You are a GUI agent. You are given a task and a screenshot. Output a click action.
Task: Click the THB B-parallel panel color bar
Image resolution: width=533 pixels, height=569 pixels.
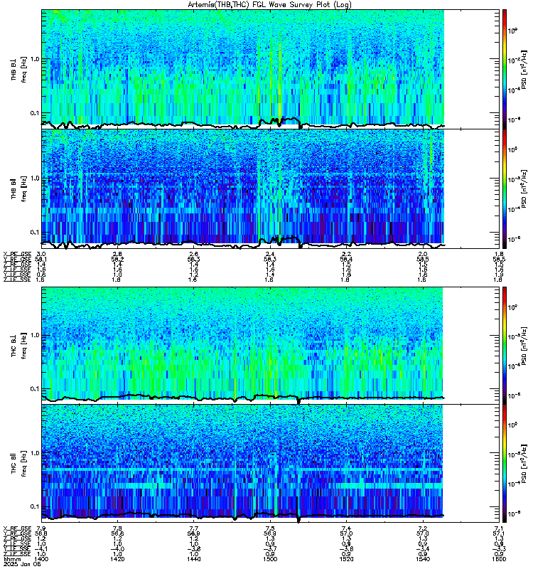click(x=505, y=188)
